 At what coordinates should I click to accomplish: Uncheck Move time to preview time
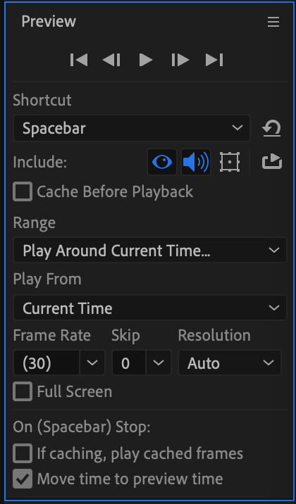click(x=23, y=479)
